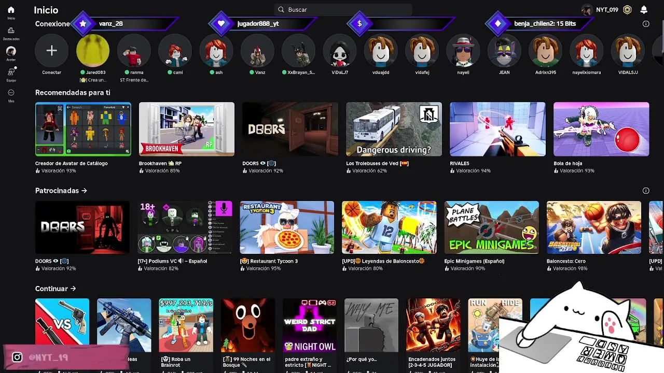Open the Avatar sidebar icon
This screenshot has width=664, height=373.
pos(11,51)
